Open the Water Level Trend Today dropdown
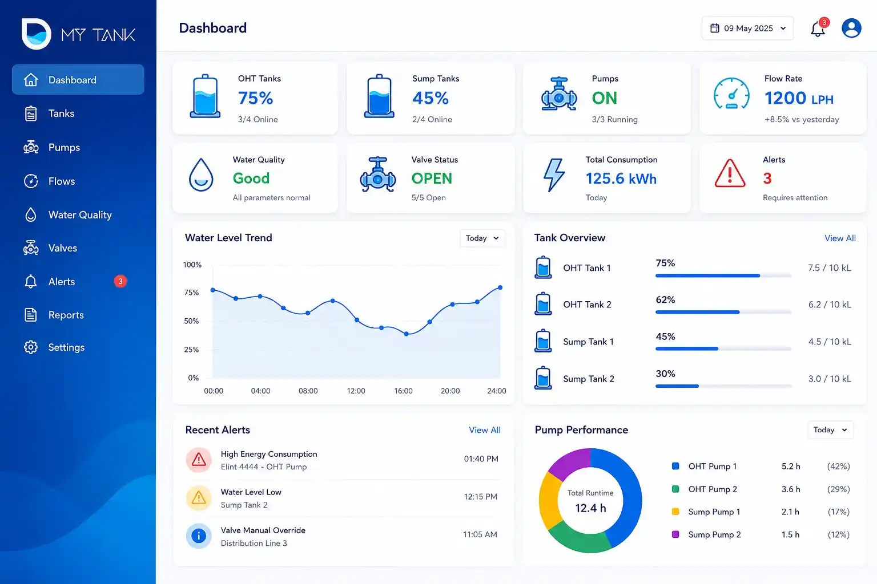The width and height of the screenshot is (877, 584). [482, 238]
